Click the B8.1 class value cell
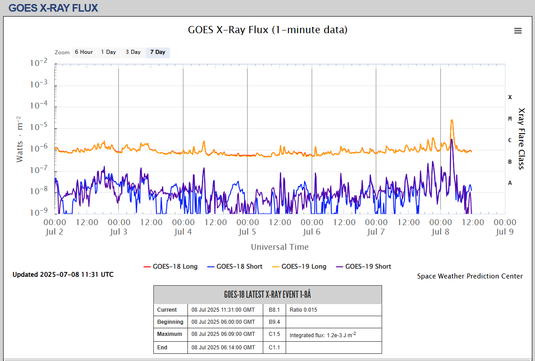The image size is (535, 361). (x=274, y=310)
